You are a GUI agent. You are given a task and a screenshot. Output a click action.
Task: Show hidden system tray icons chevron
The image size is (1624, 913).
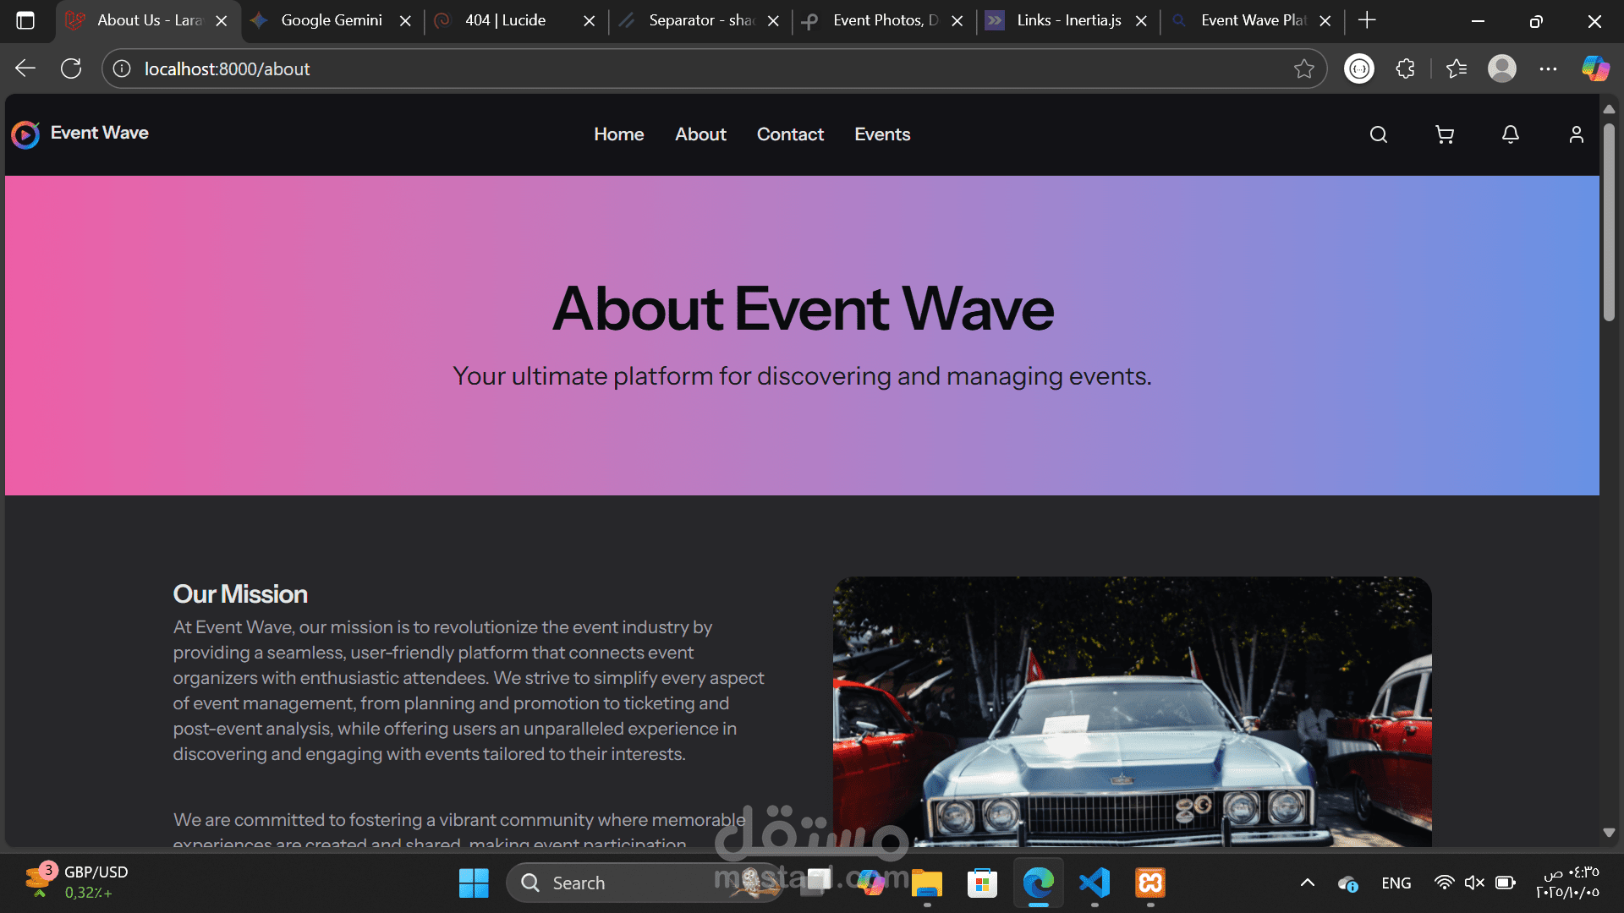[1307, 883]
